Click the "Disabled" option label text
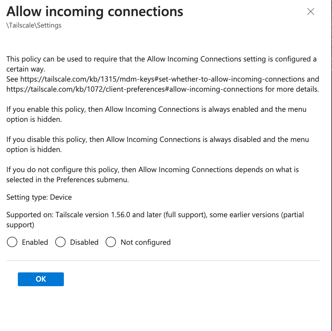 pyautogui.click(x=84, y=242)
